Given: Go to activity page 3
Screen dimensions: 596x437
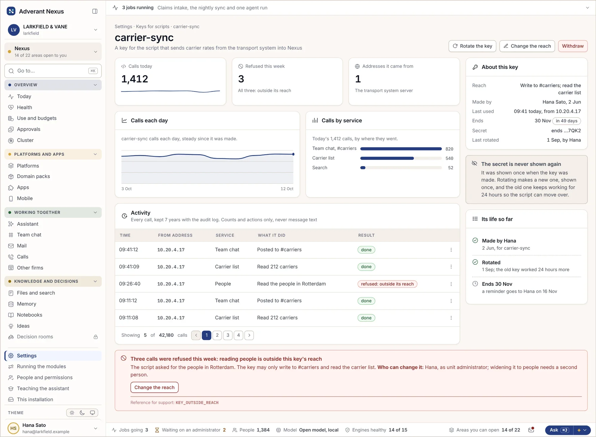Looking at the screenshot, I should [228, 335].
